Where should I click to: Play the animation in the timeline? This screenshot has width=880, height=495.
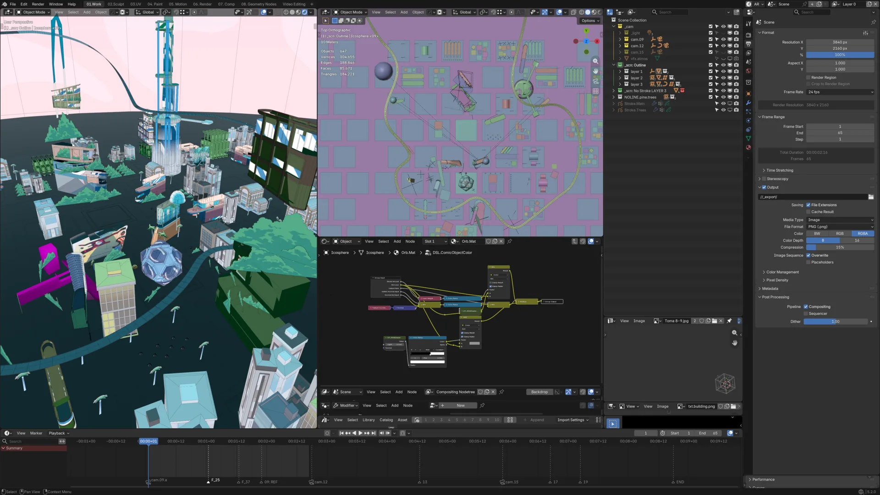pyautogui.click(x=360, y=433)
